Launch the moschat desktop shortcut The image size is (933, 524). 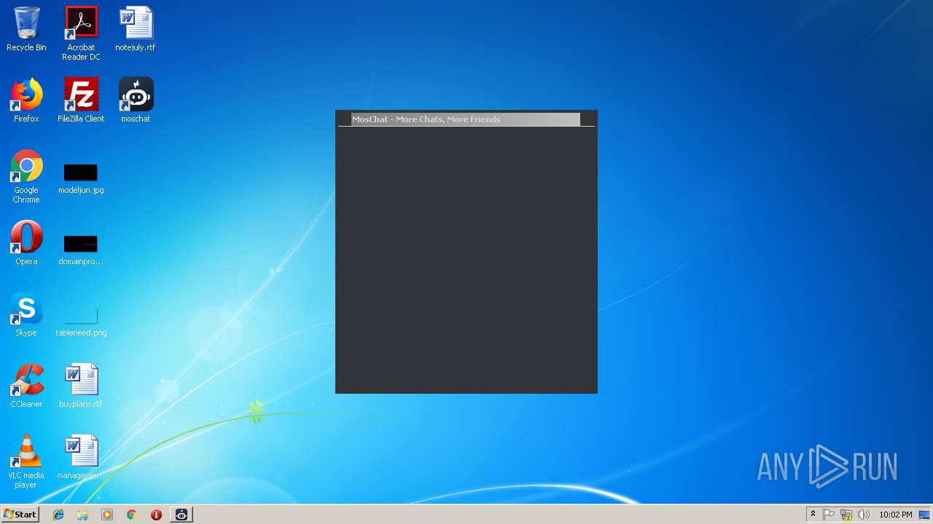(136, 100)
